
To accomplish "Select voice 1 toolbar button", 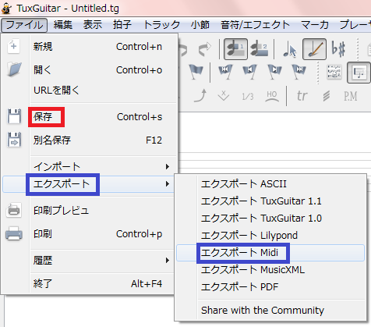I will [x=235, y=49].
